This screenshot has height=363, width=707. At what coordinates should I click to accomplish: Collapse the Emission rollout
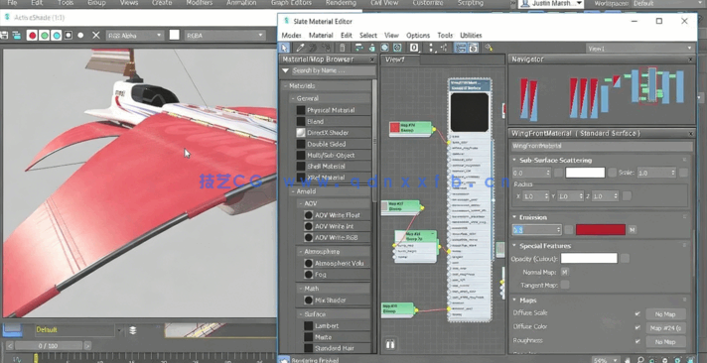(x=514, y=217)
